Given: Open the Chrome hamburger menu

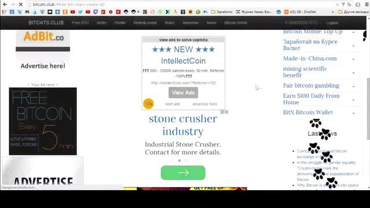Looking at the screenshot, I should coord(367,5).
